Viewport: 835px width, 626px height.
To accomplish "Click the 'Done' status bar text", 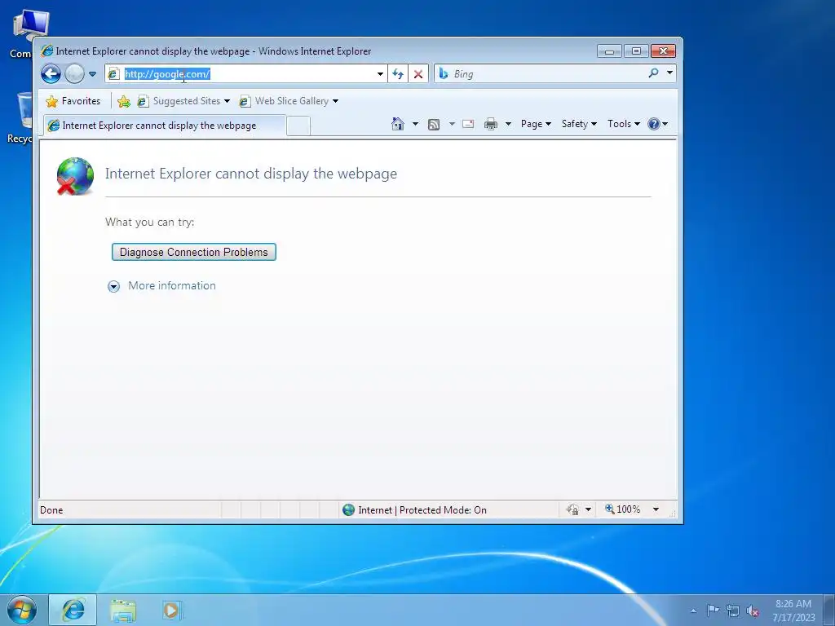I will (51, 510).
